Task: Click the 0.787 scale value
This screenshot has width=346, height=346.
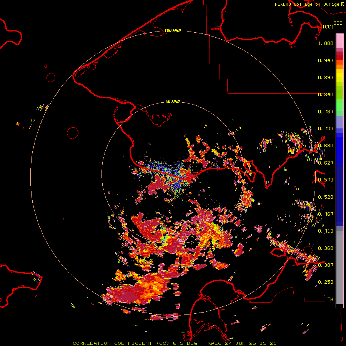Action: point(326,111)
